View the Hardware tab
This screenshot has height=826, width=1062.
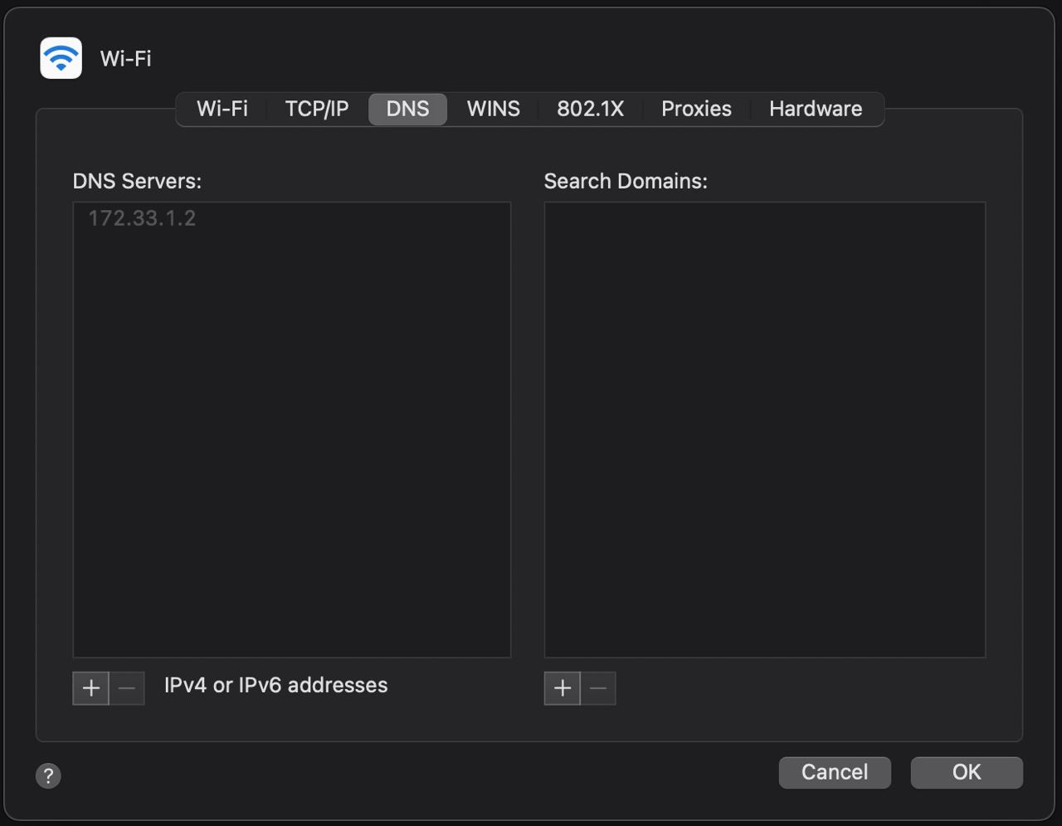[815, 109]
